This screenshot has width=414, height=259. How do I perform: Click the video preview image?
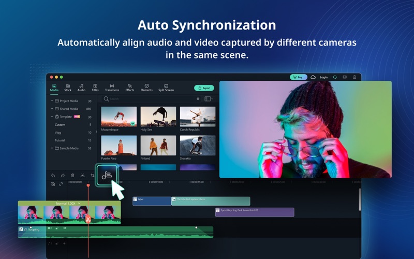pyautogui.click(x=305, y=129)
